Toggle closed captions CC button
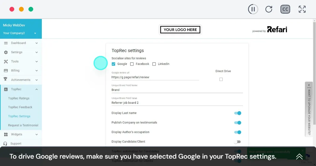The height and width of the screenshot is (166, 316). tap(285, 9)
